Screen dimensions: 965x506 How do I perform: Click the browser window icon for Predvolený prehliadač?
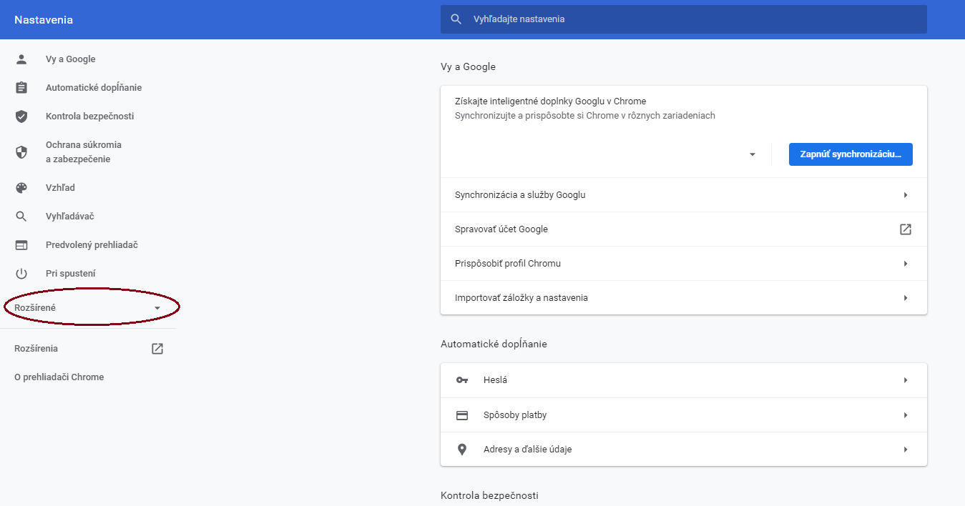pos(21,245)
